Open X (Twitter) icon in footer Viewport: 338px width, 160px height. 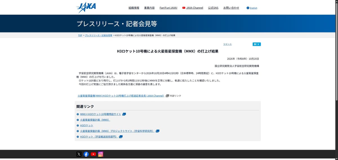click(79, 154)
